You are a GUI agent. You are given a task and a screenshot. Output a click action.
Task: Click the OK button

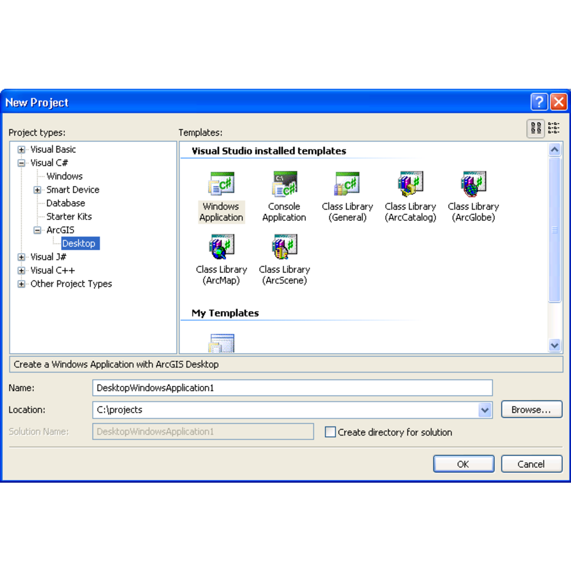tap(463, 464)
